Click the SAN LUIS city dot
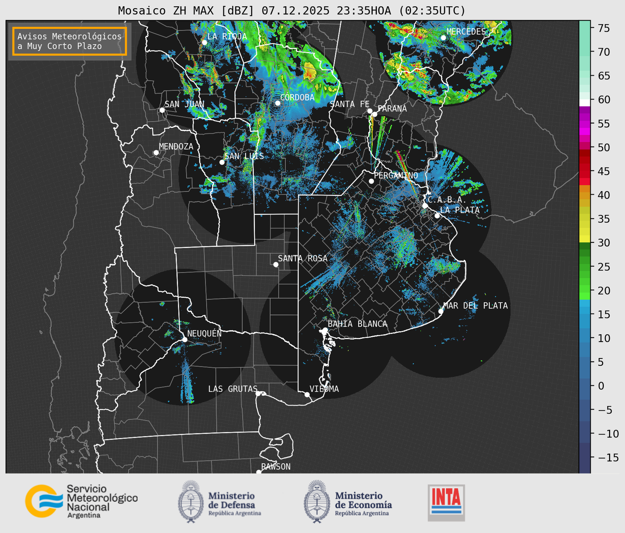Image resolution: width=625 pixels, height=533 pixels. [222, 162]
